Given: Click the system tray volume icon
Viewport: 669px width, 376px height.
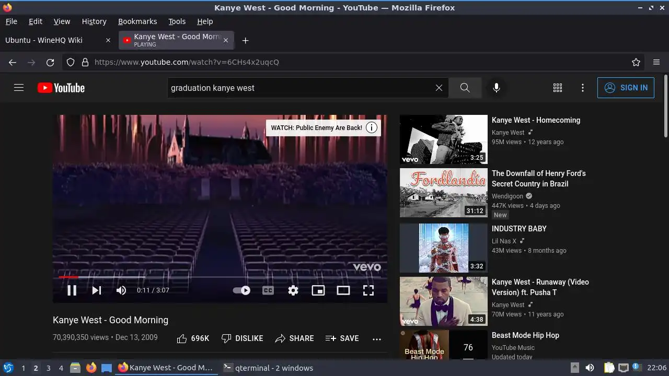Looking at the screenshot, I should click(590, 368).
